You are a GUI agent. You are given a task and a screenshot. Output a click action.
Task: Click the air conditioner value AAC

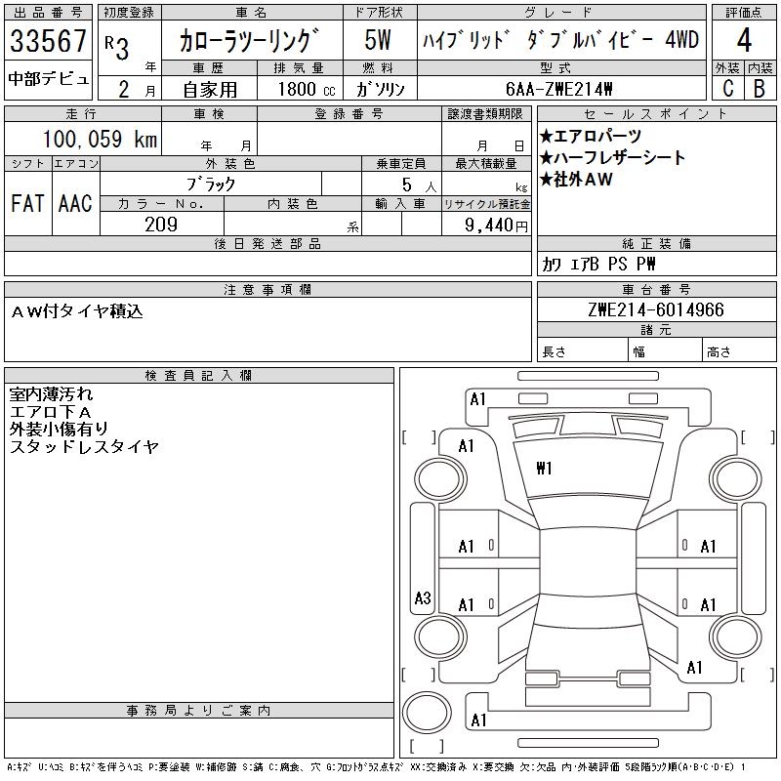75,203
